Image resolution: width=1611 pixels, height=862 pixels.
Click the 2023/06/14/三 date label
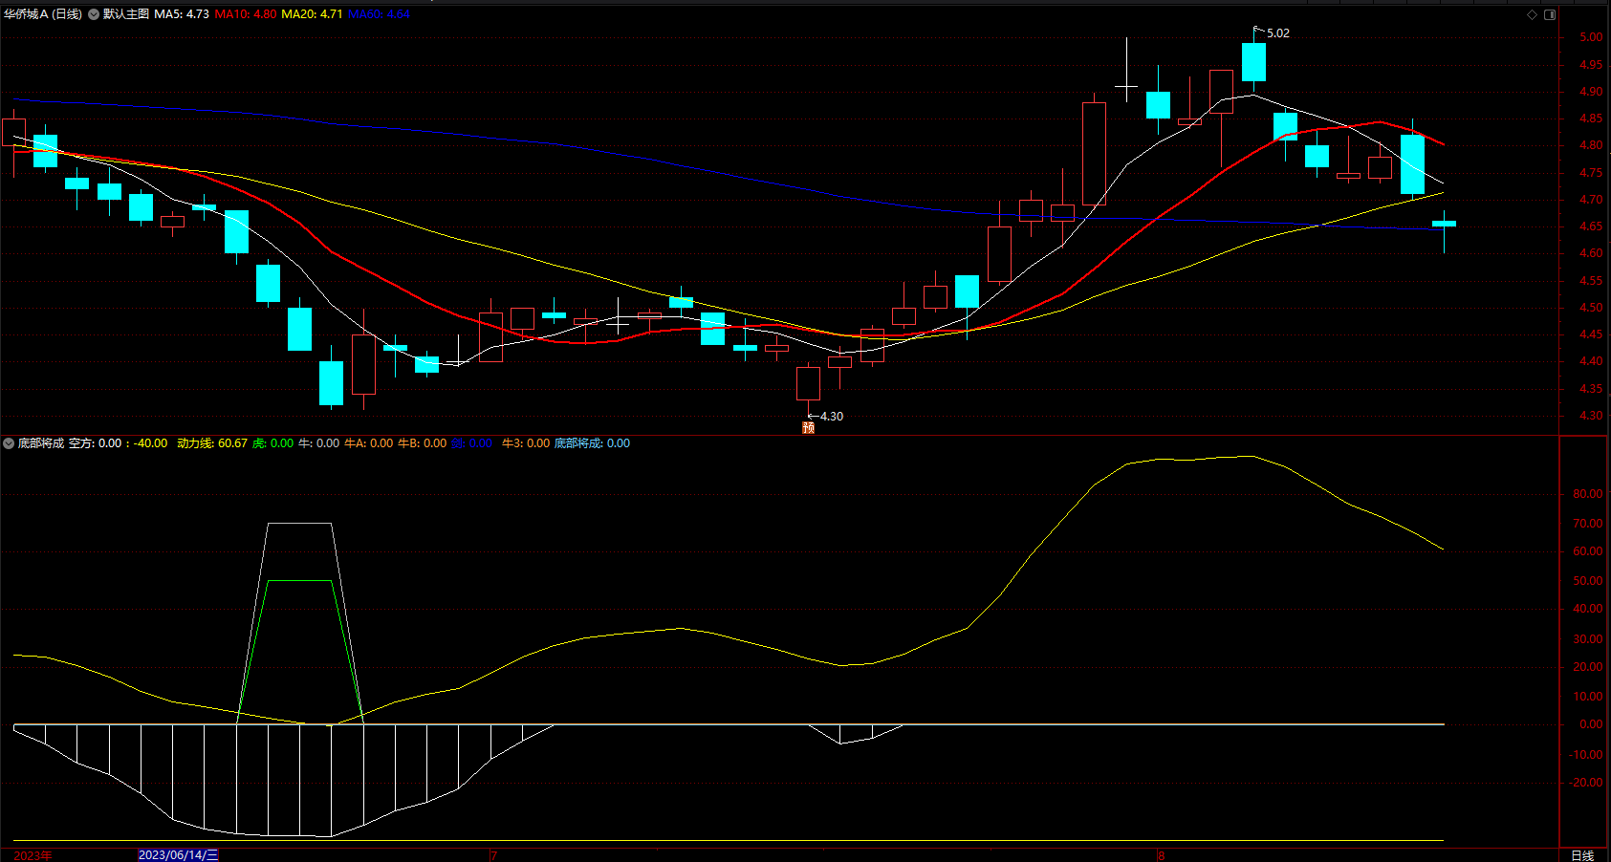point(179,855)
